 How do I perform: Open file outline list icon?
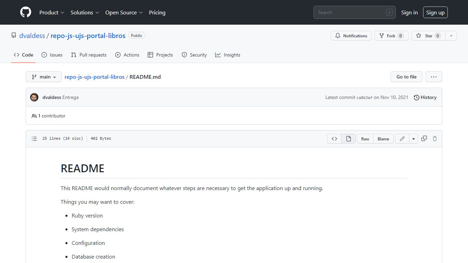(34, 139)
